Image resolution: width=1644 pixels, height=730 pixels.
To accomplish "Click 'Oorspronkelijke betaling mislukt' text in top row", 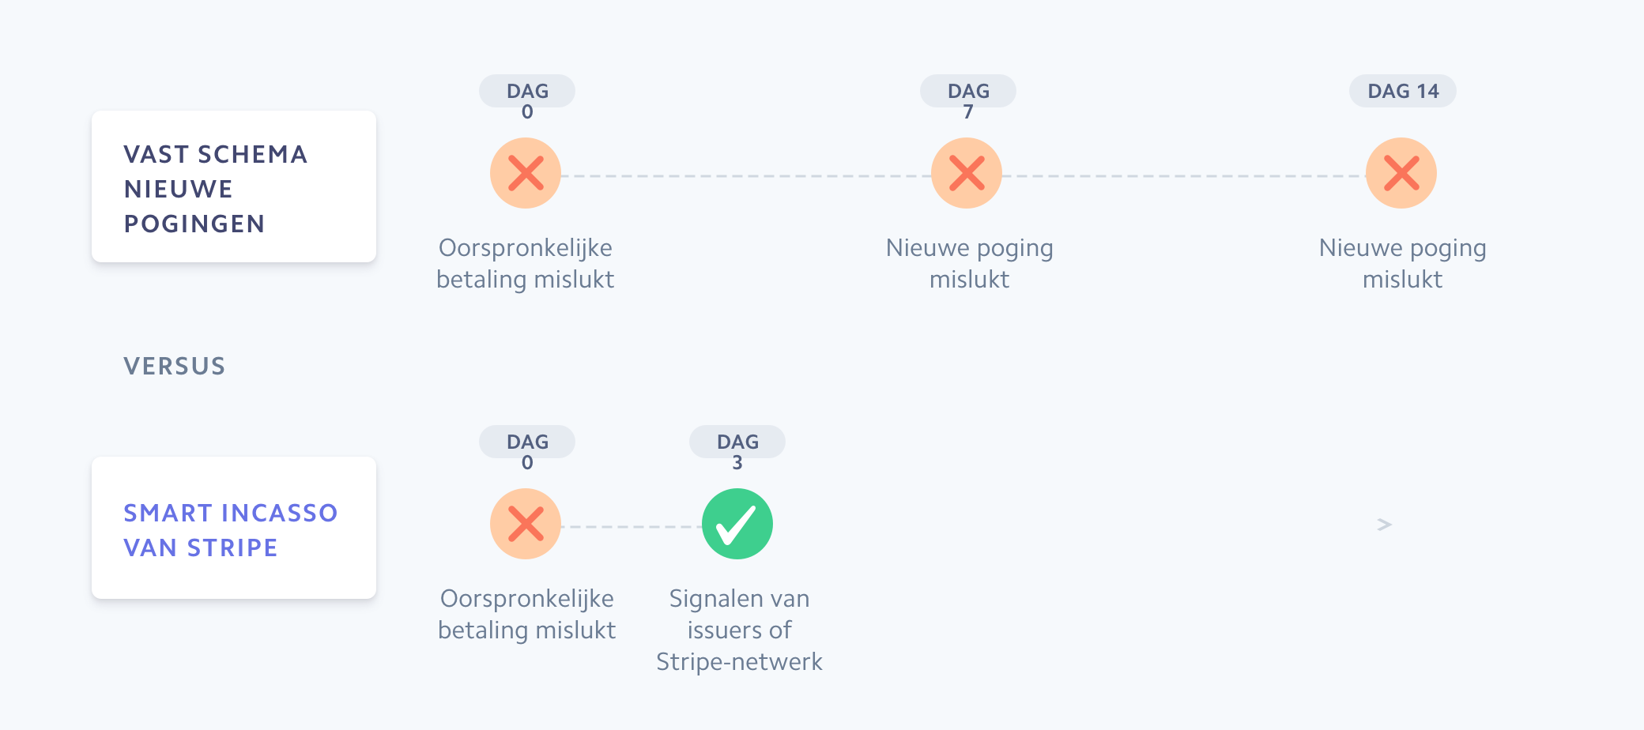I will (526, 263).
